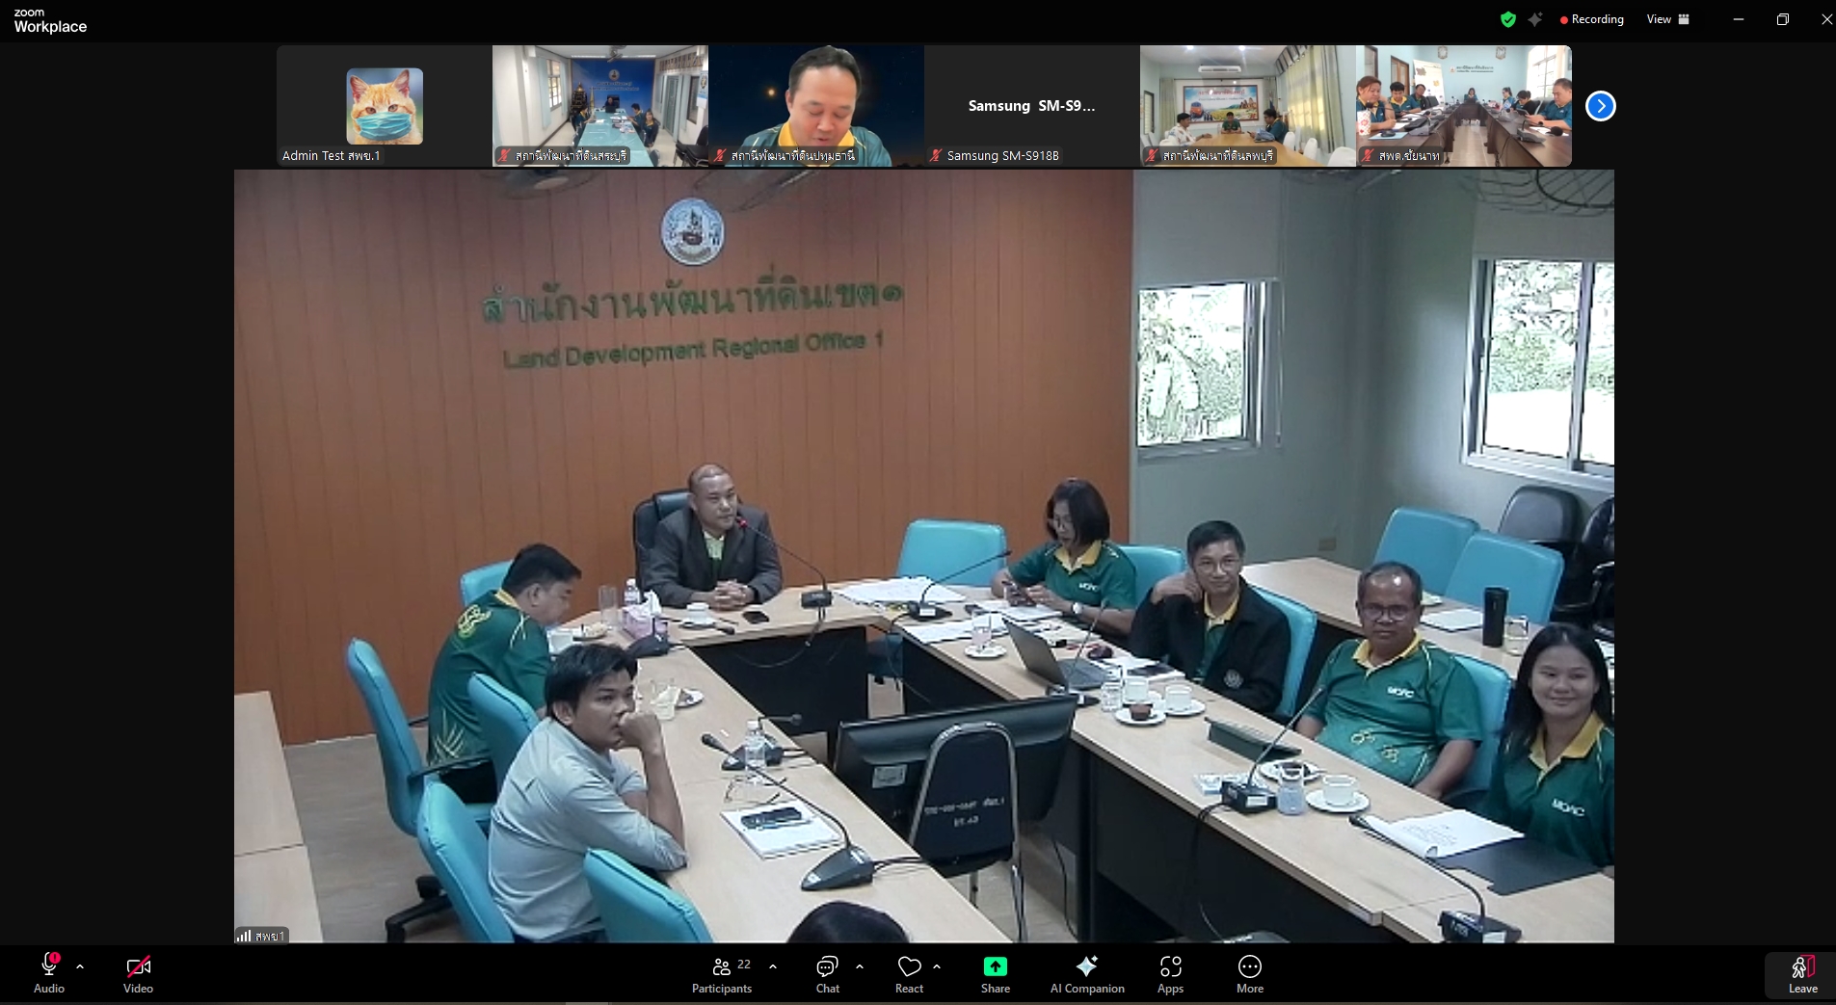Open the Chat panel
Viewport: 1836px width, 1005px height.
[x=827, y=973]
